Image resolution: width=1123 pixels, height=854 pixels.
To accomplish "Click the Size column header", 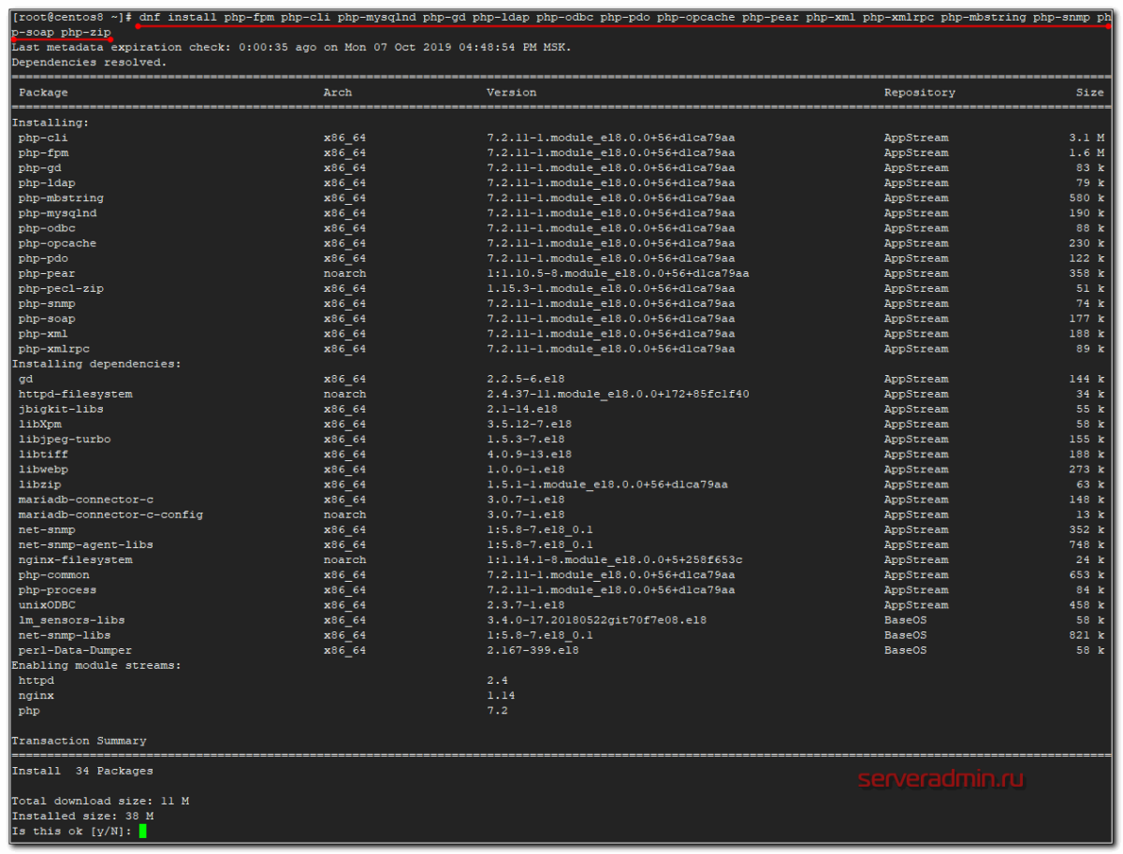I will coord(1089,92).
